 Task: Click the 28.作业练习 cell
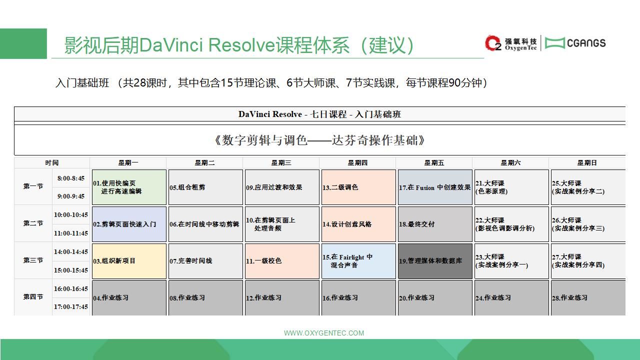click(x=587, y=297)
